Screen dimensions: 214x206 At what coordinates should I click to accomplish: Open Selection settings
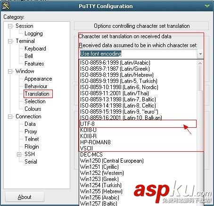(35, 101)
